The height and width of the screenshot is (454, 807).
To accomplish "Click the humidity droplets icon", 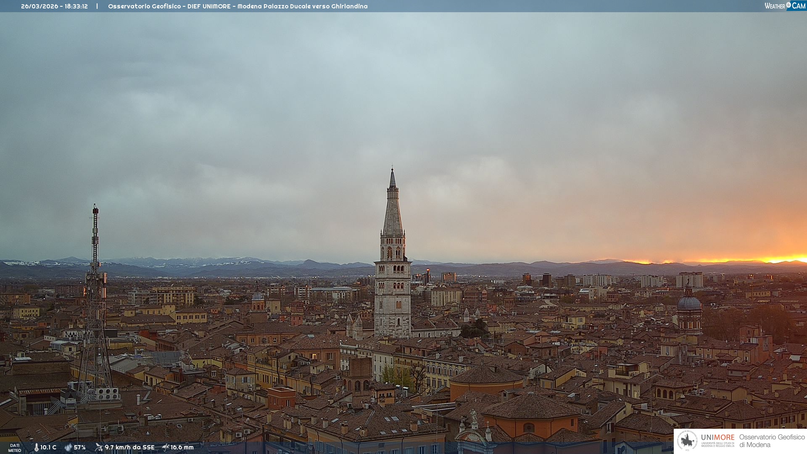I will (68, 447).
